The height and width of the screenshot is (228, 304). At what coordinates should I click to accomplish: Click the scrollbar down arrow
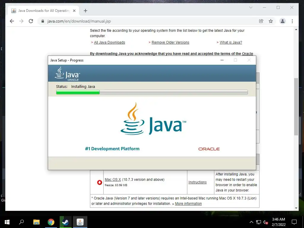pyautogui.click(x=296, y=208)
